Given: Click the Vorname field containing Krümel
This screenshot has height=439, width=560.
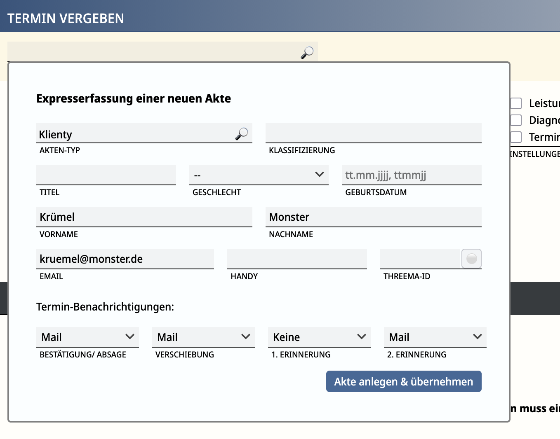Looking at the screenshot, I should pos(144,217).
